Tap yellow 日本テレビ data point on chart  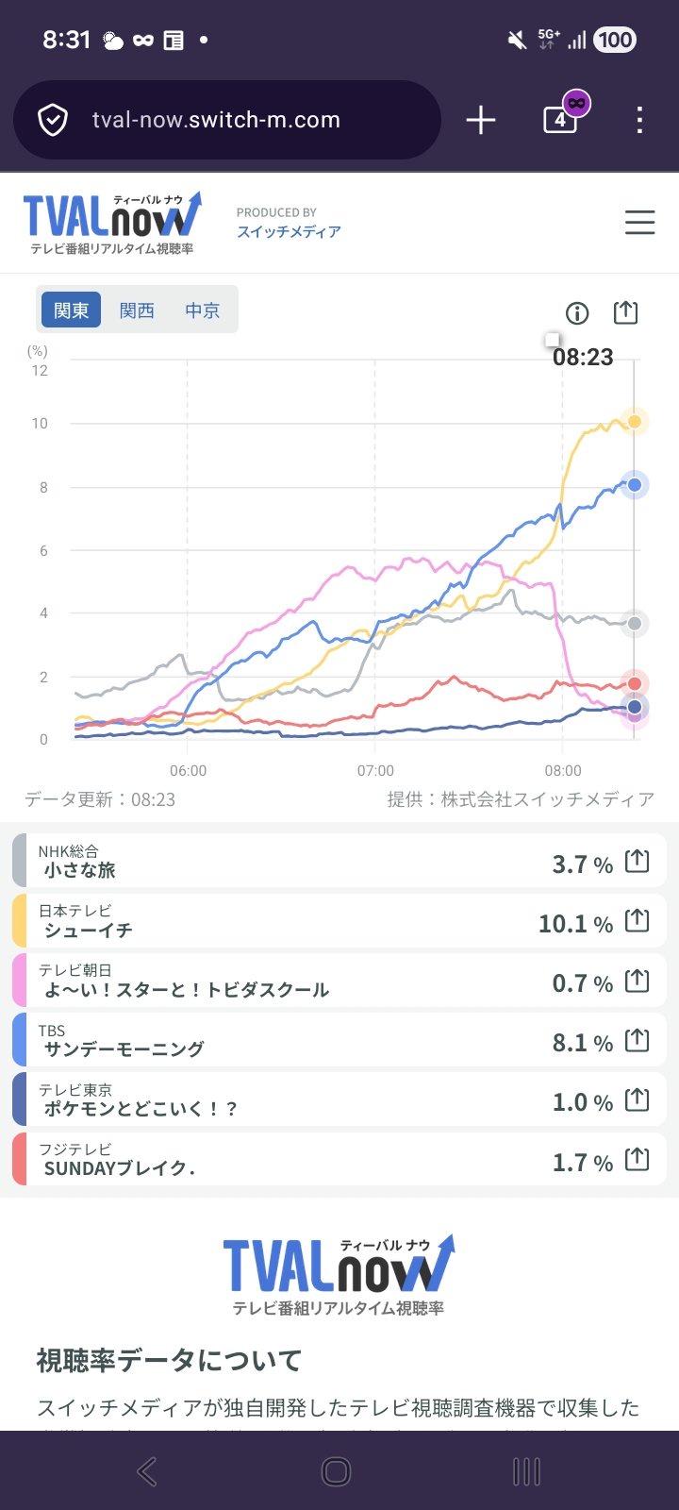635,422
